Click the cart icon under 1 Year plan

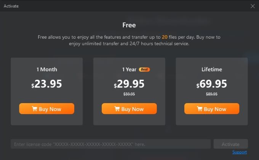117,109
